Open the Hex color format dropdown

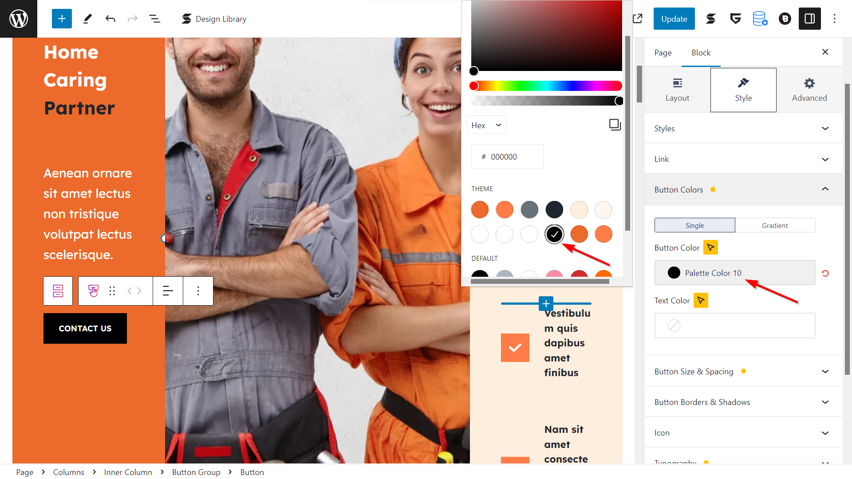[487, 125]
